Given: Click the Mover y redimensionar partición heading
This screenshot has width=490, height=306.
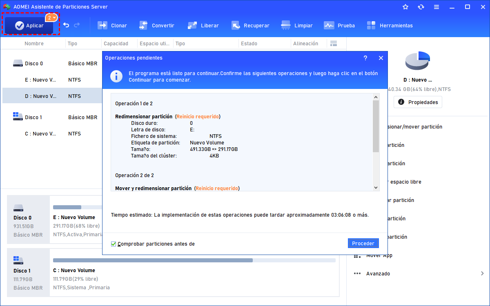Looking at the screenshot, I should pos(153,188).
